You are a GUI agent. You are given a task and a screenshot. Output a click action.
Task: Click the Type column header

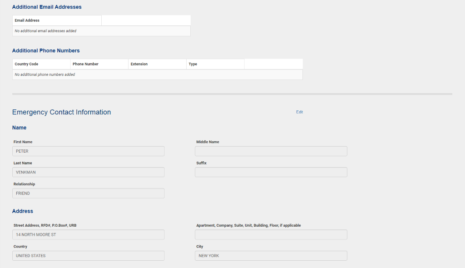pyautogui.click(x=215, y=64)
